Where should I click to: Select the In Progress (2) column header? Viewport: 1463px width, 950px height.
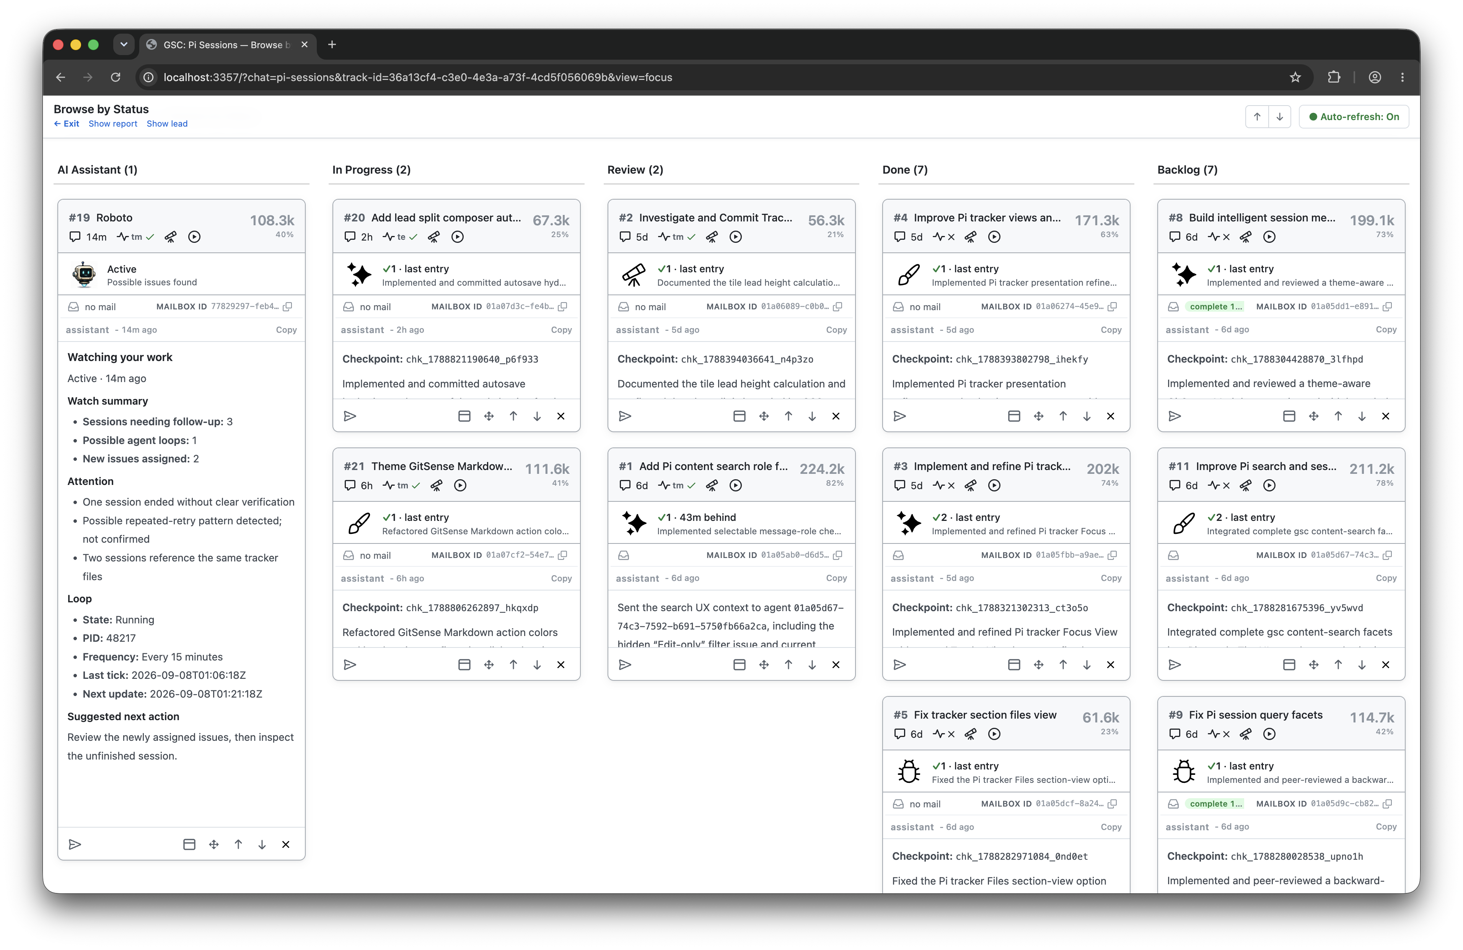tap(371, 169)
